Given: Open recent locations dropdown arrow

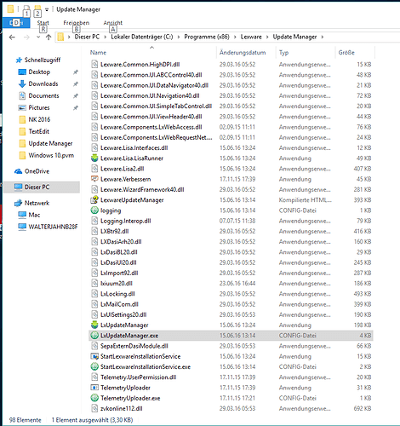Looking at the screenshot, I should coord(38,37).
